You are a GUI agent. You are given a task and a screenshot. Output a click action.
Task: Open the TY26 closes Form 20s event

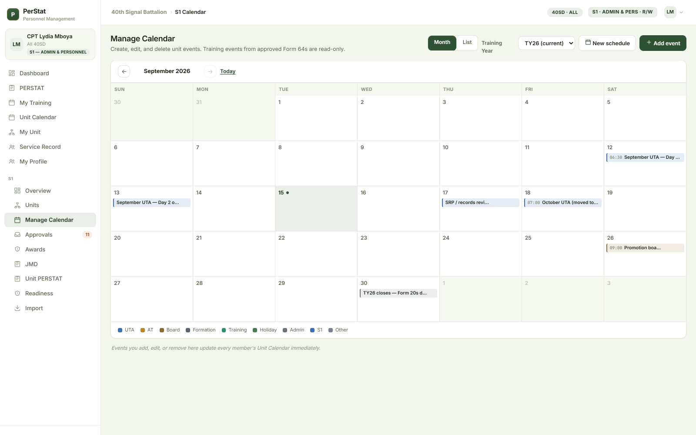point(398,293)
